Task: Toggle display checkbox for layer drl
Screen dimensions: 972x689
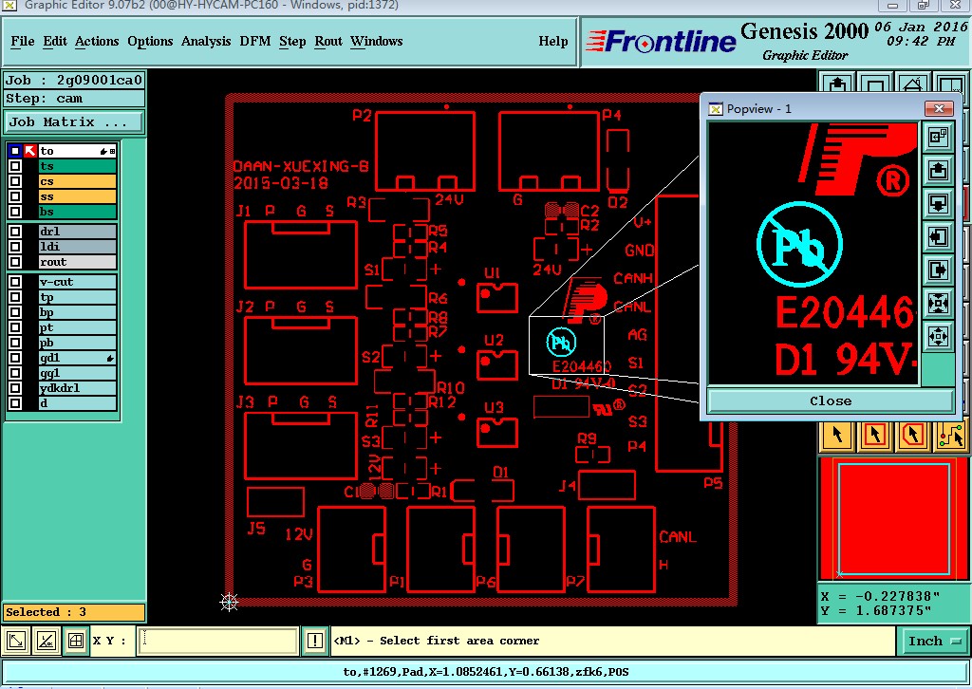Action: click(x=15, y=232)
